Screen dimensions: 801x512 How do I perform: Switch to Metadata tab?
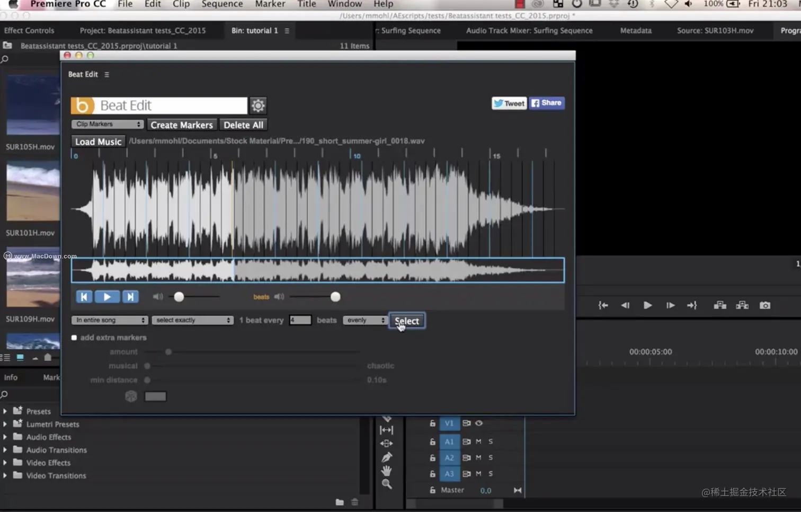click(x=636, y=31)
